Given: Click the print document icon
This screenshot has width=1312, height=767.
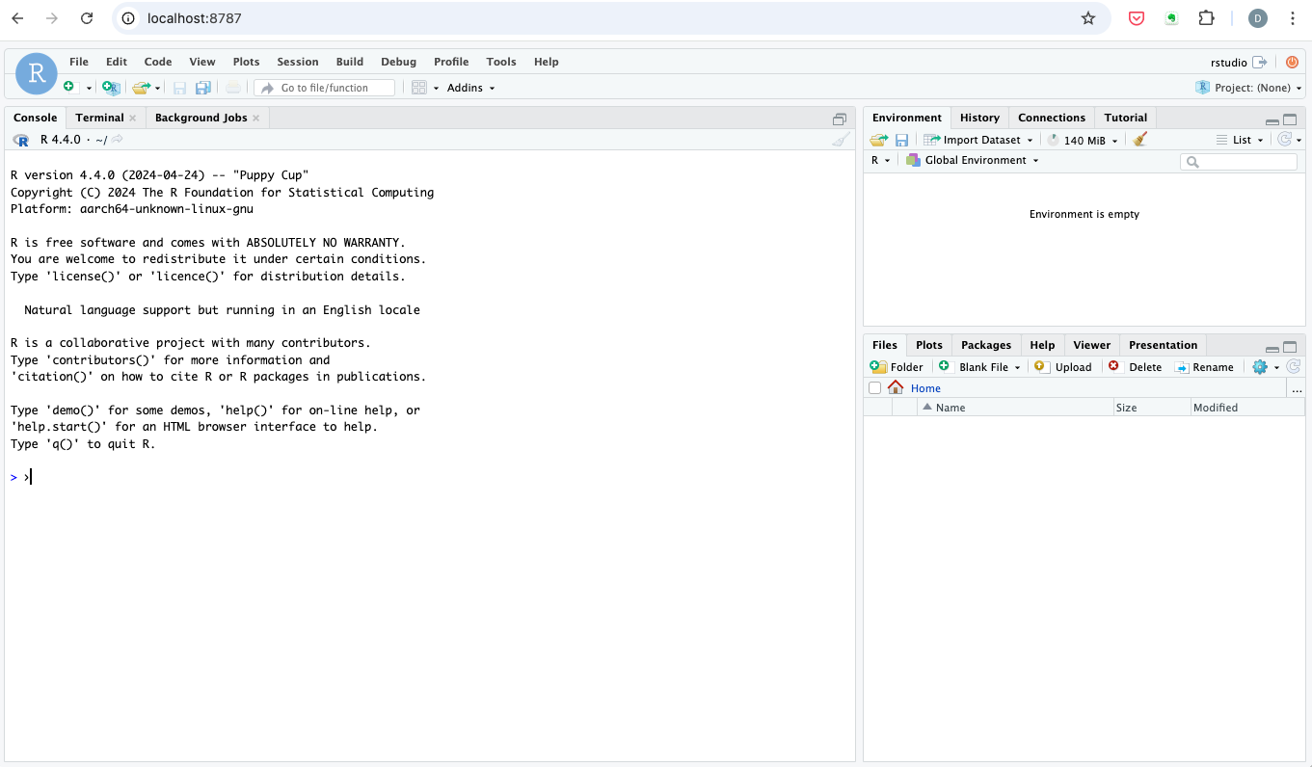Looking at the screenshot, I should coord(233,88).
